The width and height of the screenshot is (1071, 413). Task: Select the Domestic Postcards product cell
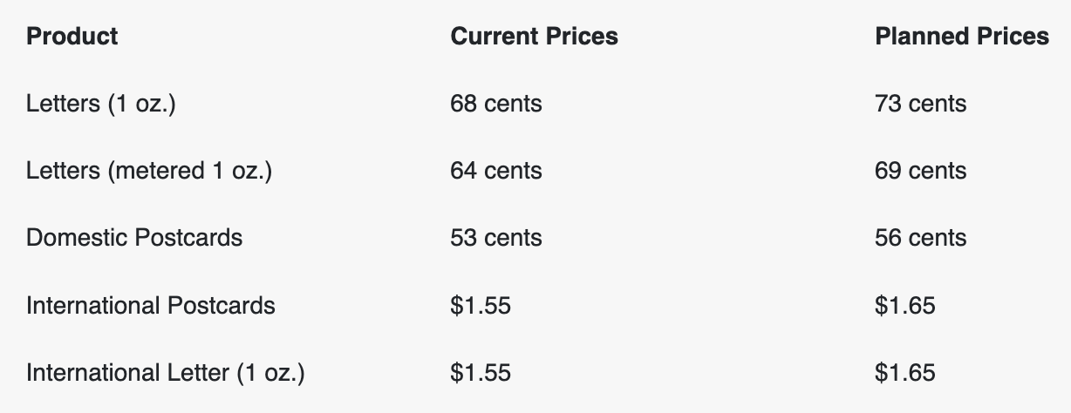134,238
